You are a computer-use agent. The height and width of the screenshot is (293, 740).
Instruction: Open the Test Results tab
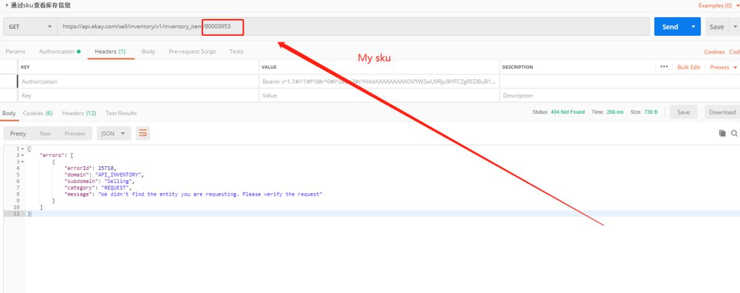tap(121, 113)
